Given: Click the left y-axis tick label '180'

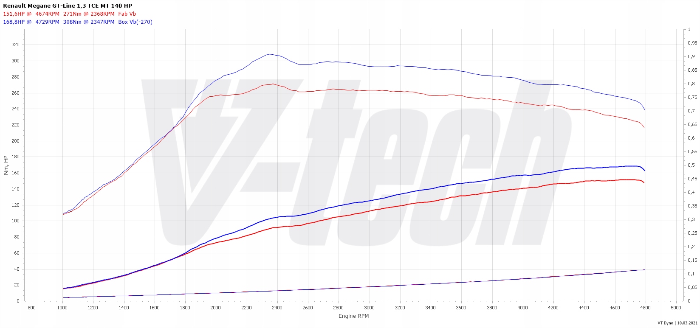Looking at the screenshot, I should (x=15, y=157).
